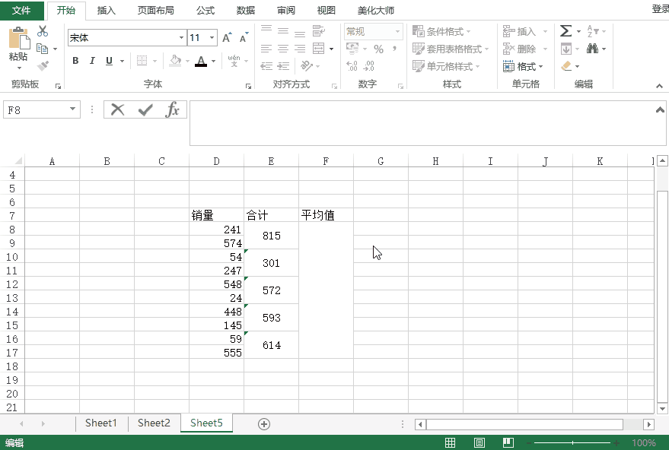Click the wrap text icon

[318, 30]
